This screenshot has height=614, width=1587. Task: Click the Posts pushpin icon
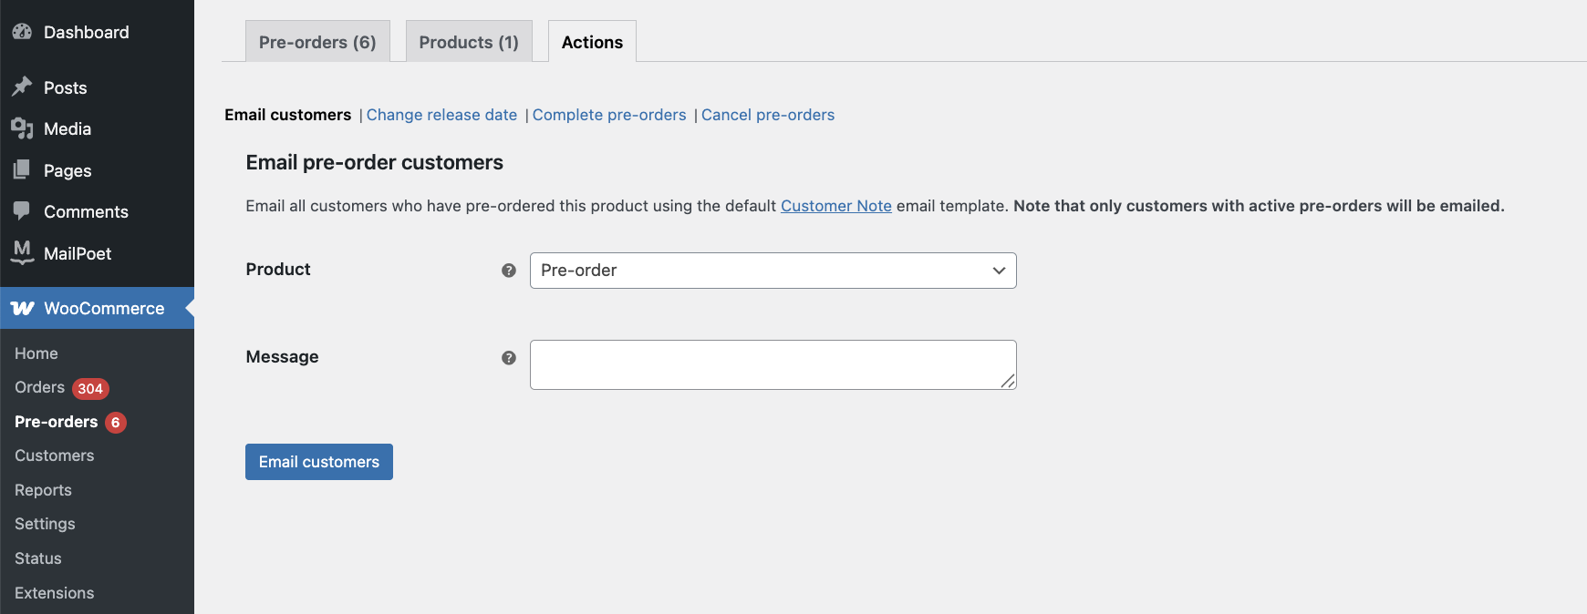22,87
